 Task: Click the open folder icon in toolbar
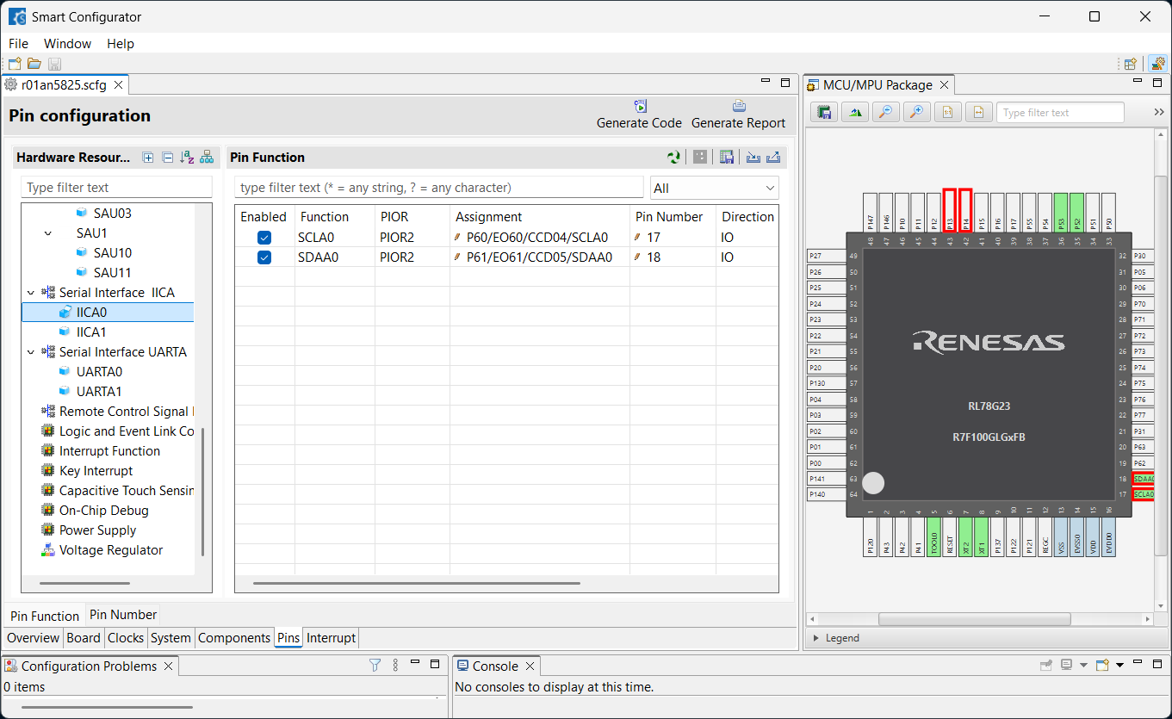(34, 64)
